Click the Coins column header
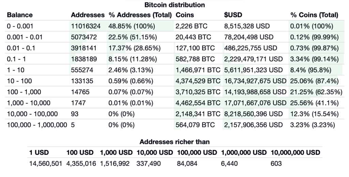Screen dimensions: 349x177 pos(185,15)
